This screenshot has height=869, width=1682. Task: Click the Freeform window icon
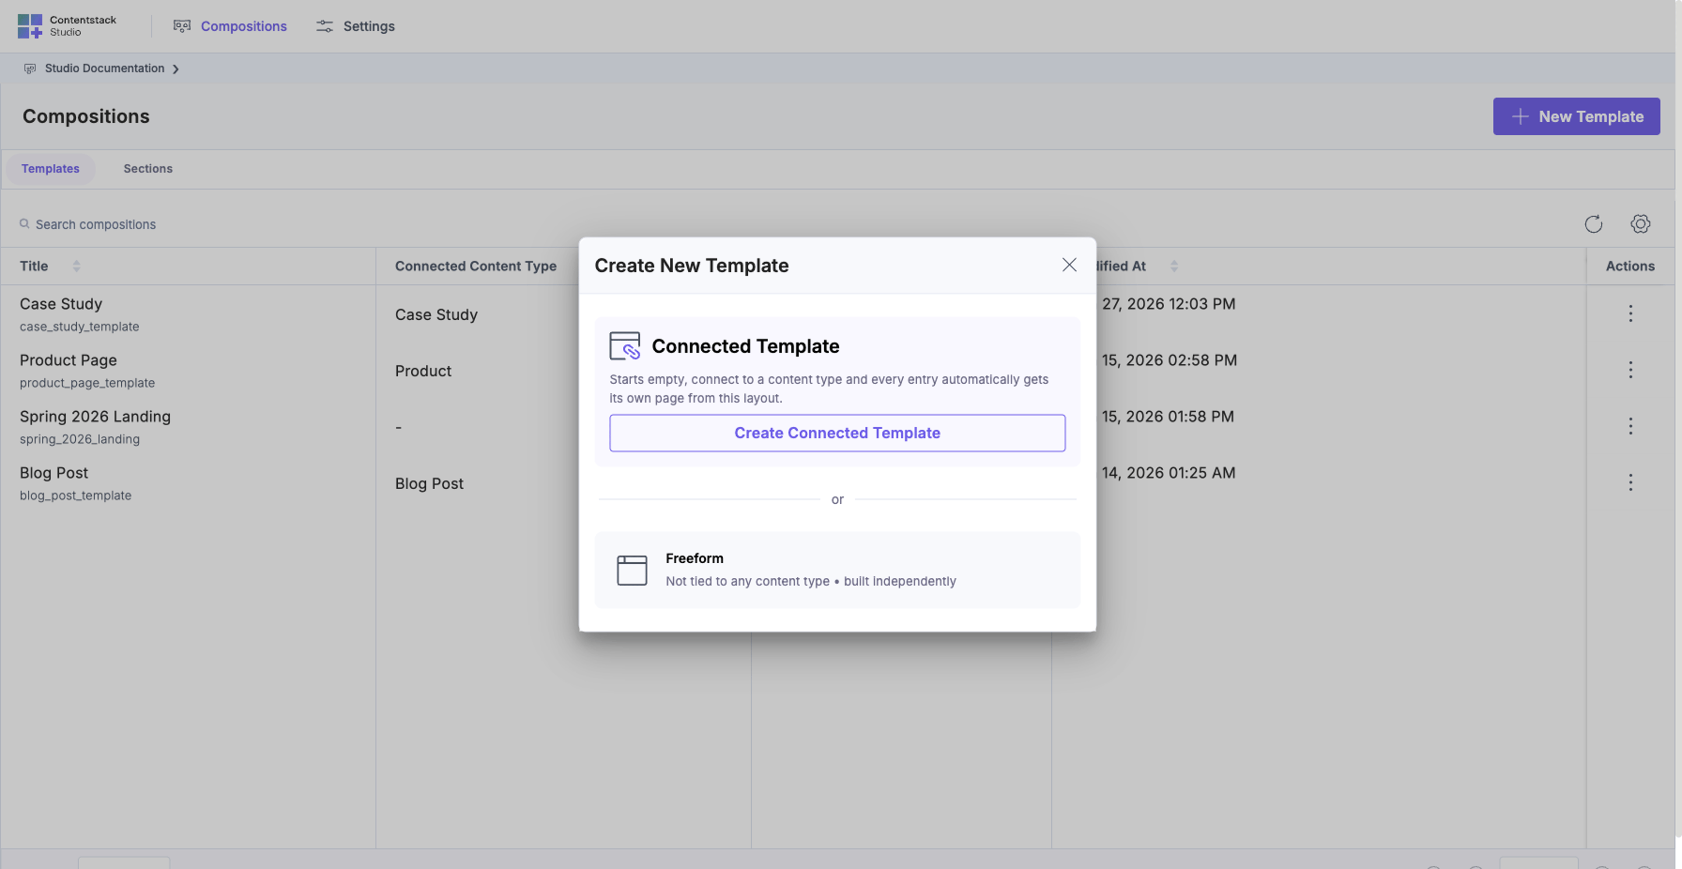click(631, 570)
